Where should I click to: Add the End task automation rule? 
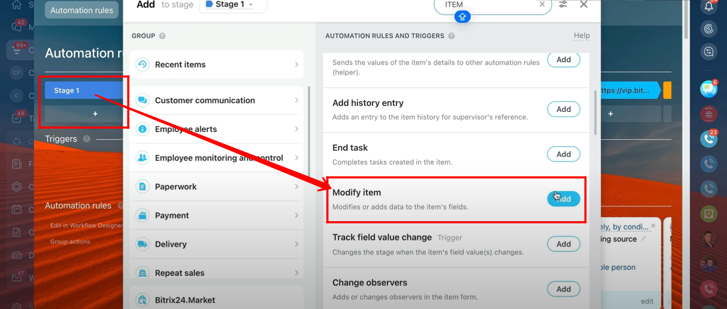tap(563, 154)
